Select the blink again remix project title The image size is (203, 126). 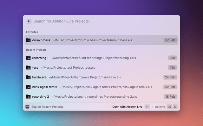pos(44,87)
